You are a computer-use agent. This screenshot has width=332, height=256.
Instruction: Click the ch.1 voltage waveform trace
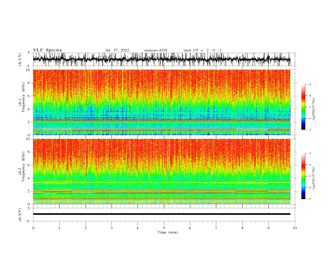[x=161, y=59]
